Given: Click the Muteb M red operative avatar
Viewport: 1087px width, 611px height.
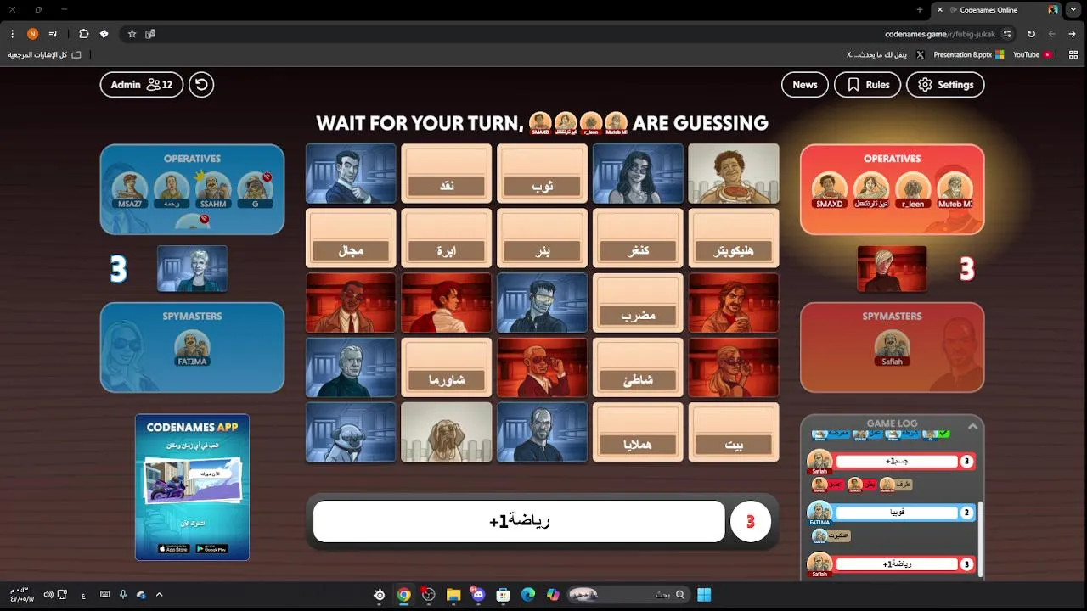Looking at the screenshot, I should 955,189.
